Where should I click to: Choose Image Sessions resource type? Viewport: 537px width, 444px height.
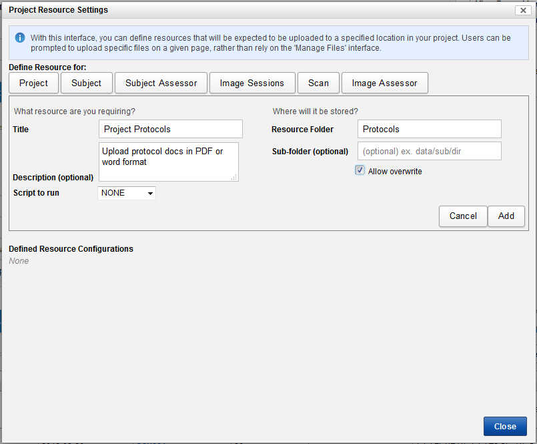(x=251, y=83)
